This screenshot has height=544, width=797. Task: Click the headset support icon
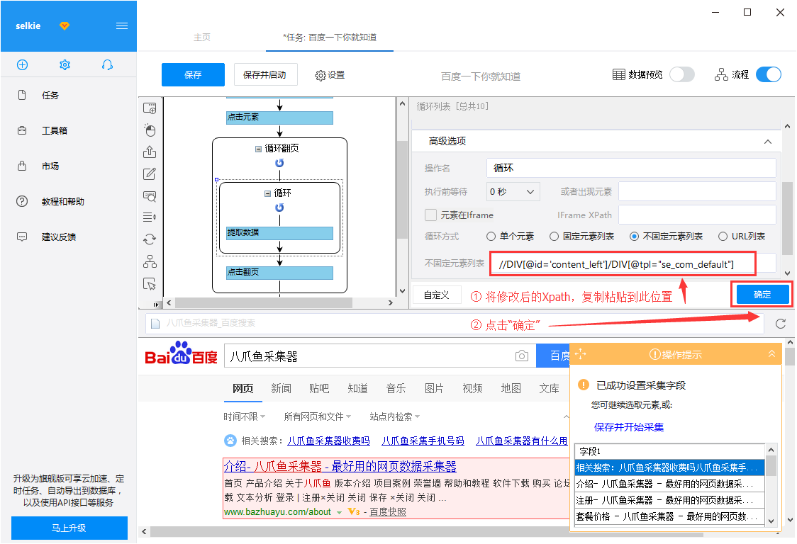(x=107, y=64)
